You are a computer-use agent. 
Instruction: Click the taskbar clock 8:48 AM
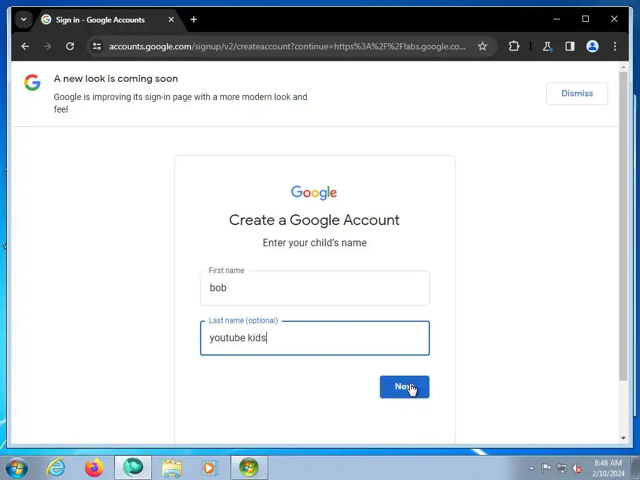click(608, 463)
